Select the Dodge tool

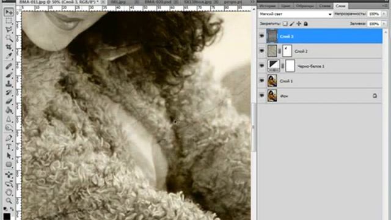coord(9,128)
